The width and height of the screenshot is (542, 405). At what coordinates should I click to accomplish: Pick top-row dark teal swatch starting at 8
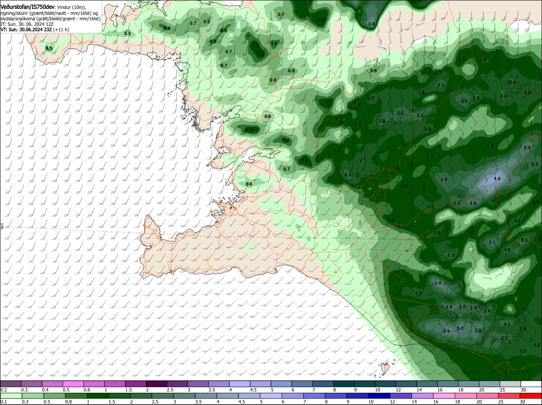click(344, 384)
